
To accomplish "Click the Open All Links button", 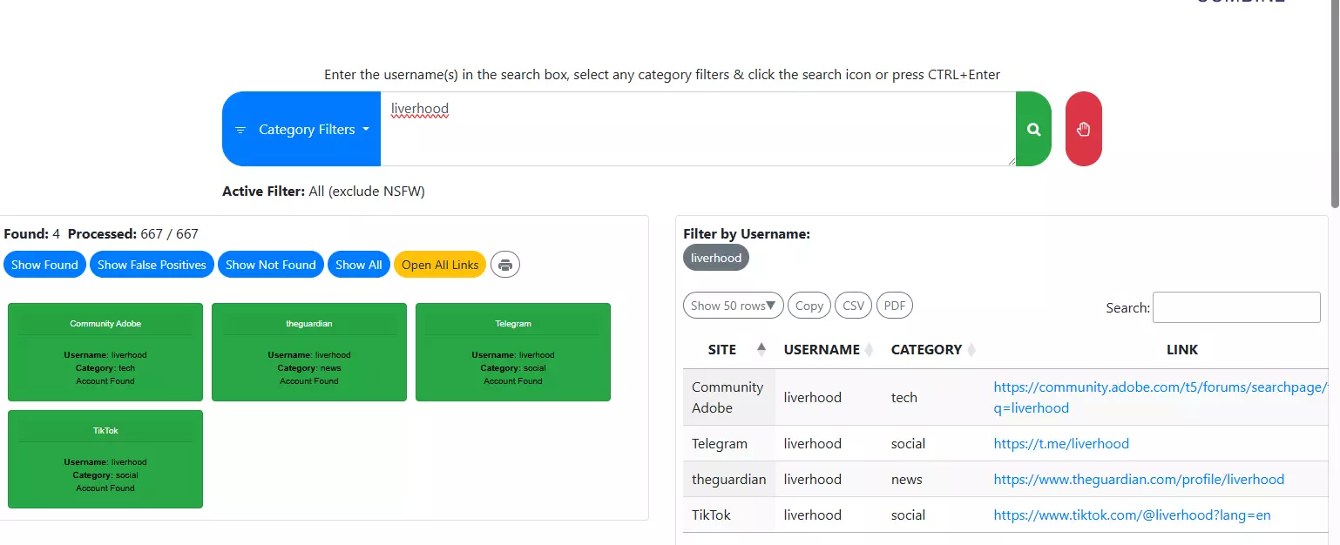I will pyautogui.click(x=440, y=265).
